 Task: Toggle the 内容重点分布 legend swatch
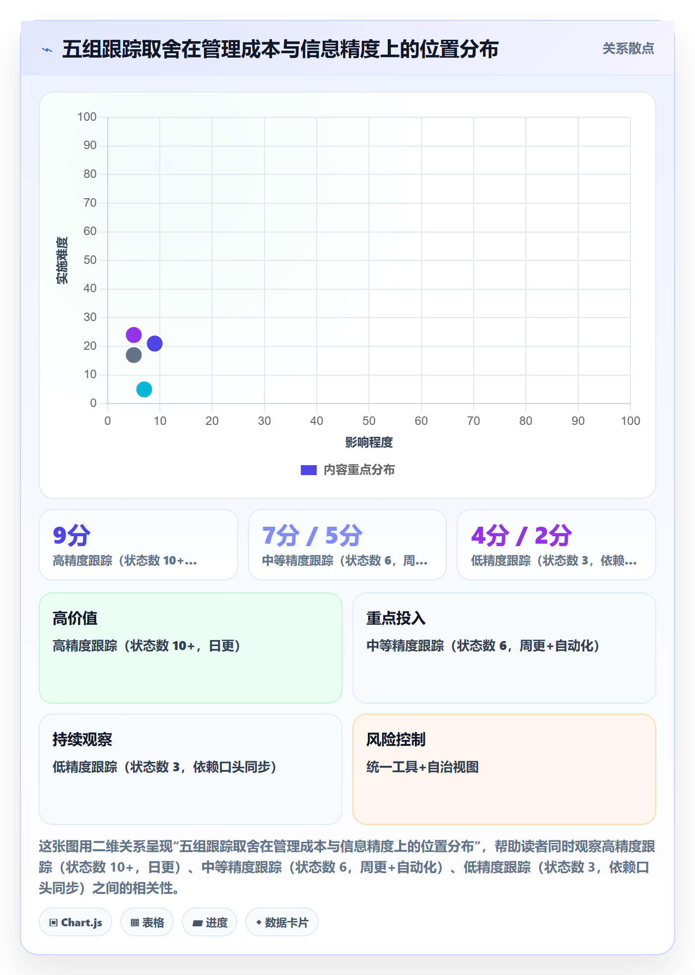[309, 470]
